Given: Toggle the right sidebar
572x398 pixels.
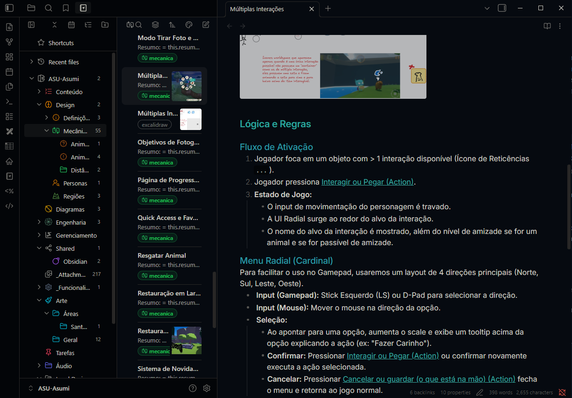Looking at the screenshot, I should [x=502, y=8].
